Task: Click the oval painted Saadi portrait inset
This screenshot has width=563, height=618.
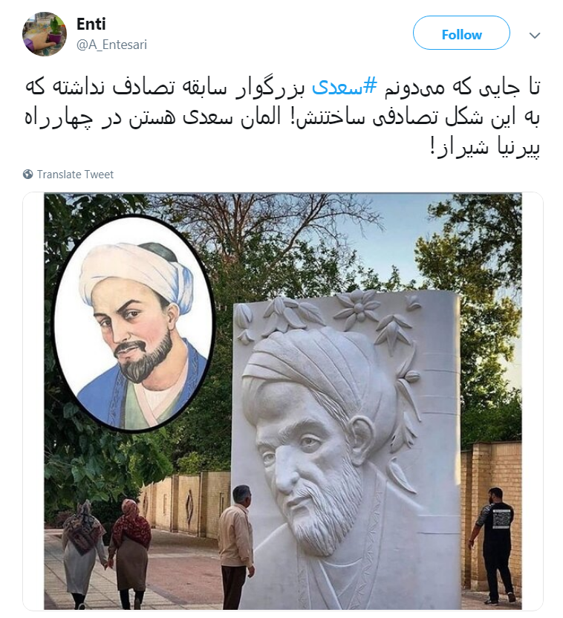Action: pyautogui.click(x=134, y=324)
